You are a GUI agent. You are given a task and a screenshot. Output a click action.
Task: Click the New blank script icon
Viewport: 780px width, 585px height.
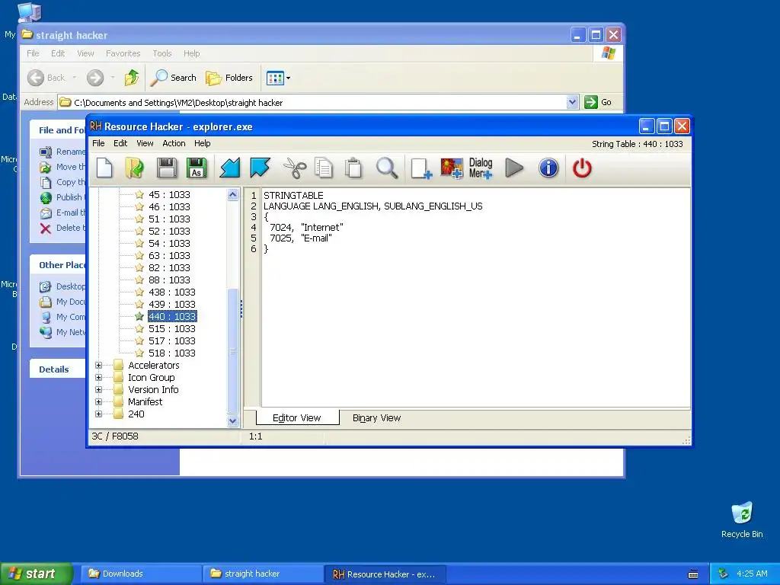coord(104,168)
